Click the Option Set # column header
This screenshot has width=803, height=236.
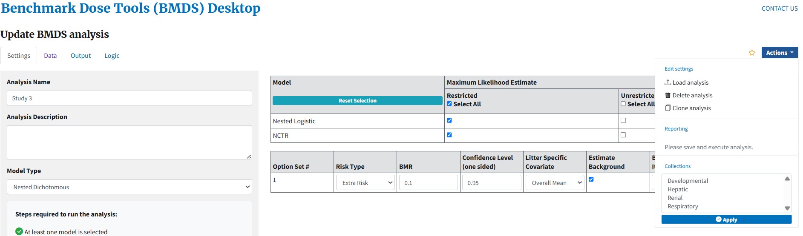(291, 167)
